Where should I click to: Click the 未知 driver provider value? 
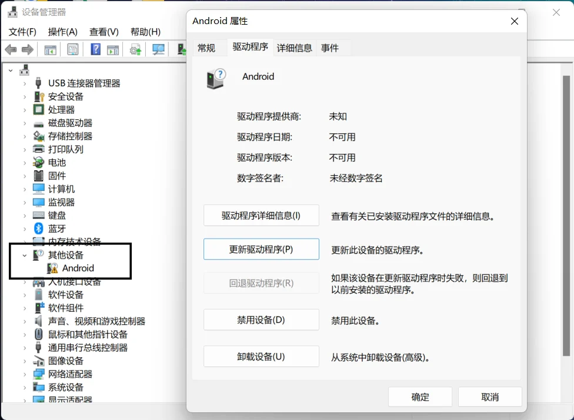(338, 116)
